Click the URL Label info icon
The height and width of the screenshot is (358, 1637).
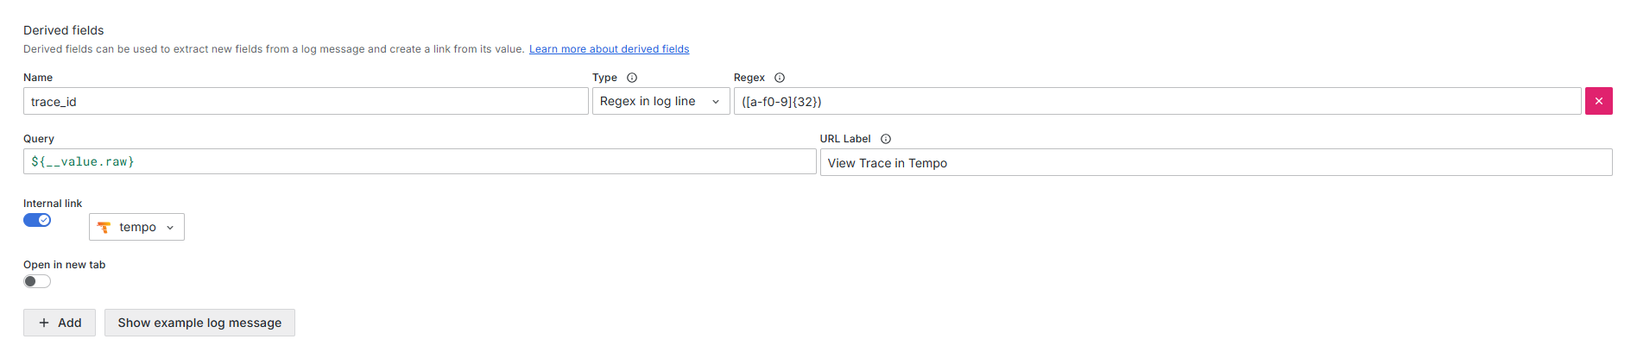[x=886, y=139]
